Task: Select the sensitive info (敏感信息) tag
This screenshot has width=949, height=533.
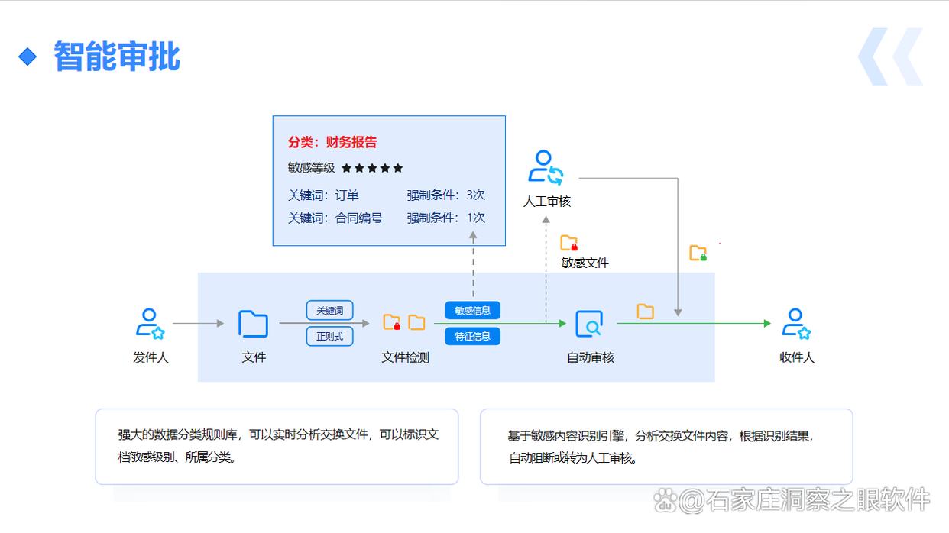Action: tap(472, 310)
